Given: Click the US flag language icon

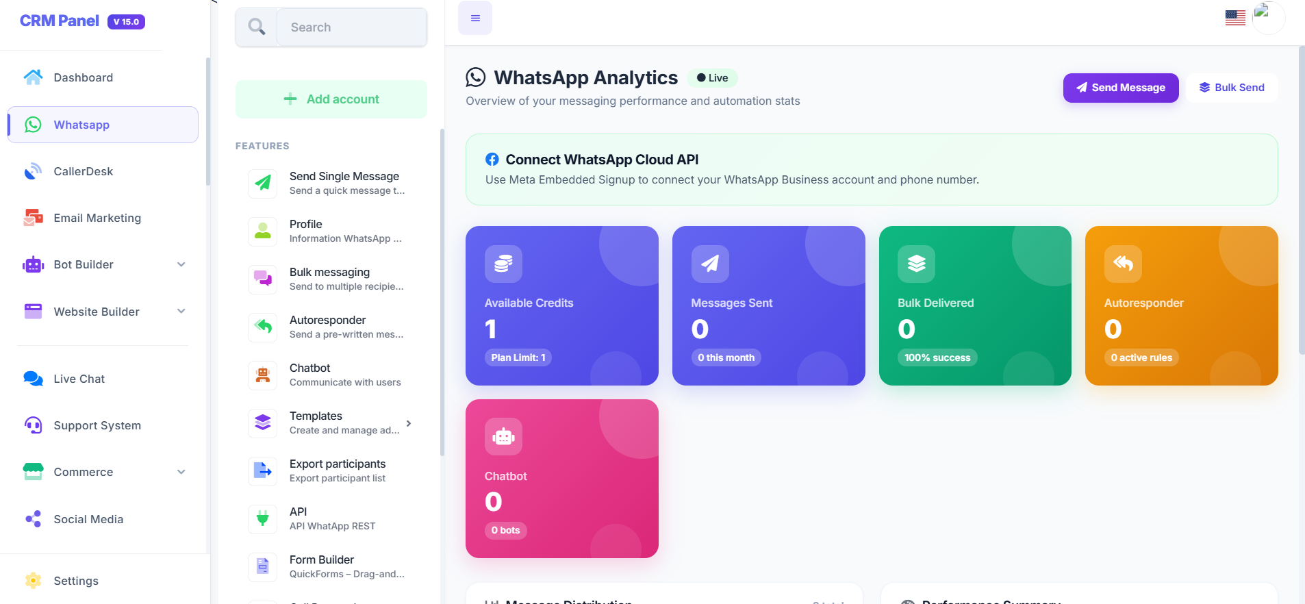Looking at the screenshot, I should [x=1235, y=18].
